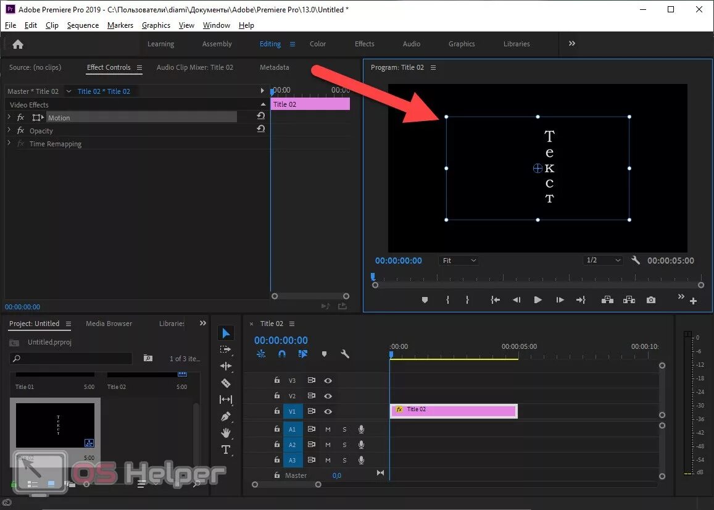Image resolution: width=714 pixels, height=510 pixels.
Task: Open Timeline display settings wrench
Action: click(x=345, y=354)
